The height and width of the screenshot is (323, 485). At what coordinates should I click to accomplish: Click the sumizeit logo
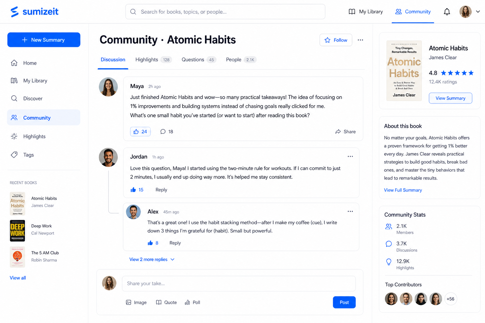point(34,12)
